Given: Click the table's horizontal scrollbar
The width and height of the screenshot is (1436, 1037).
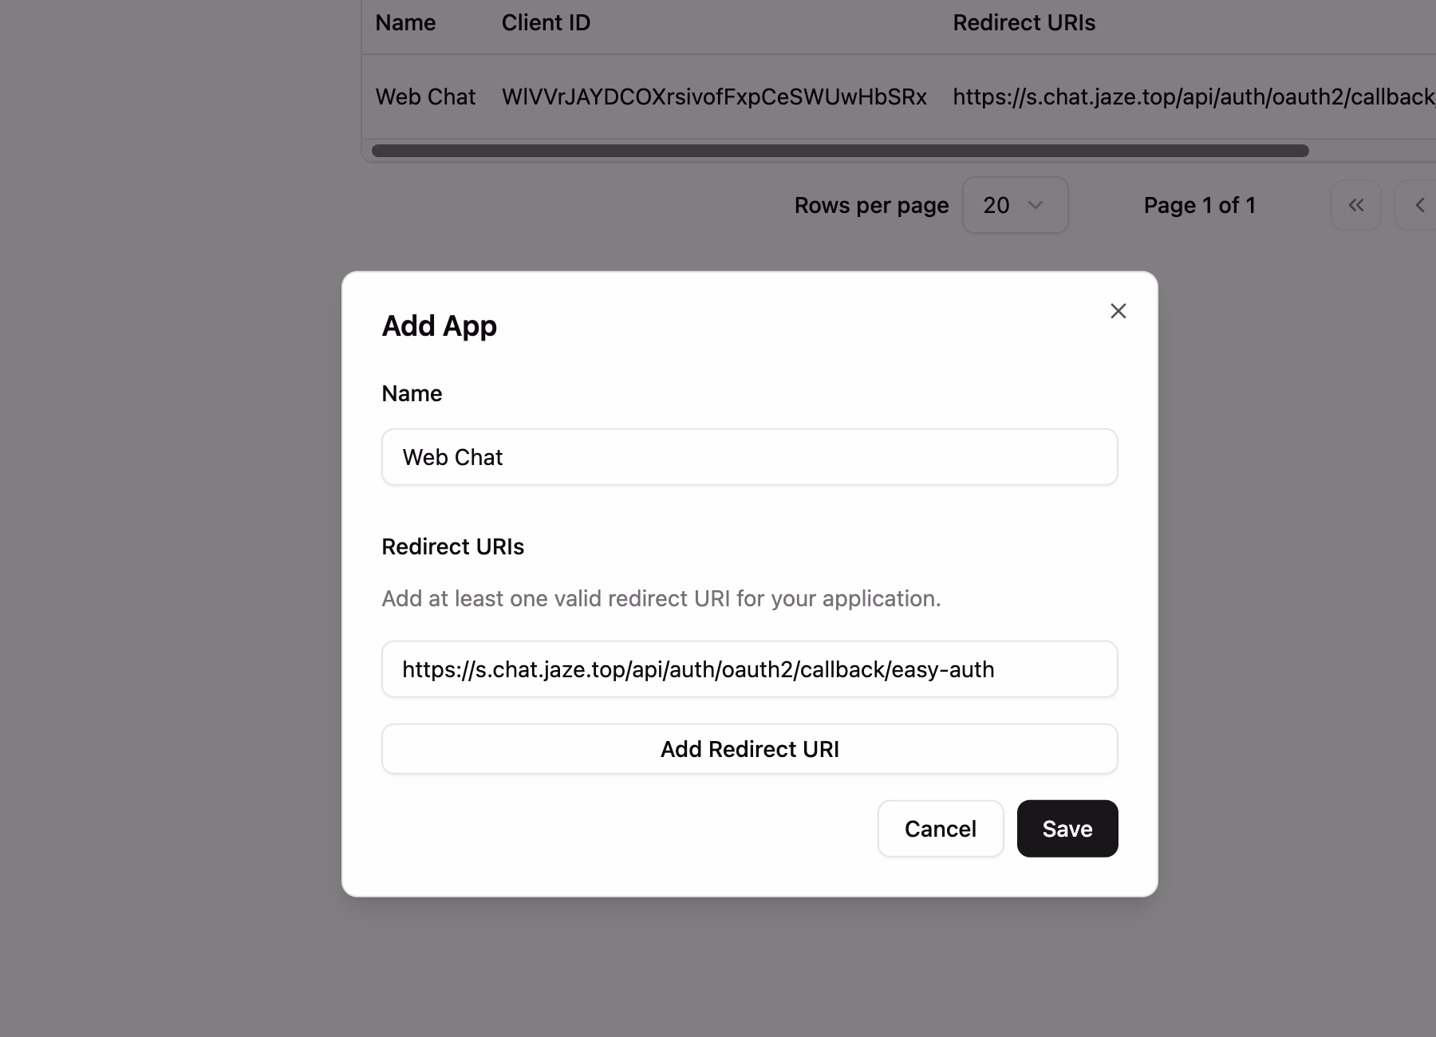Looking at the screenshot, I should coord(839,151).
